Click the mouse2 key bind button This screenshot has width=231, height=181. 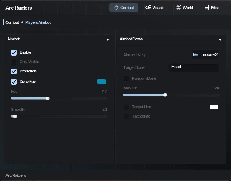click(x=205, y=54)
